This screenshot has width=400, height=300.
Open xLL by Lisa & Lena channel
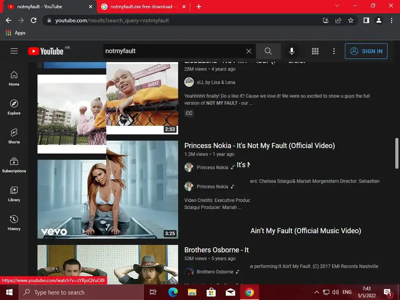tap(216, 82)
